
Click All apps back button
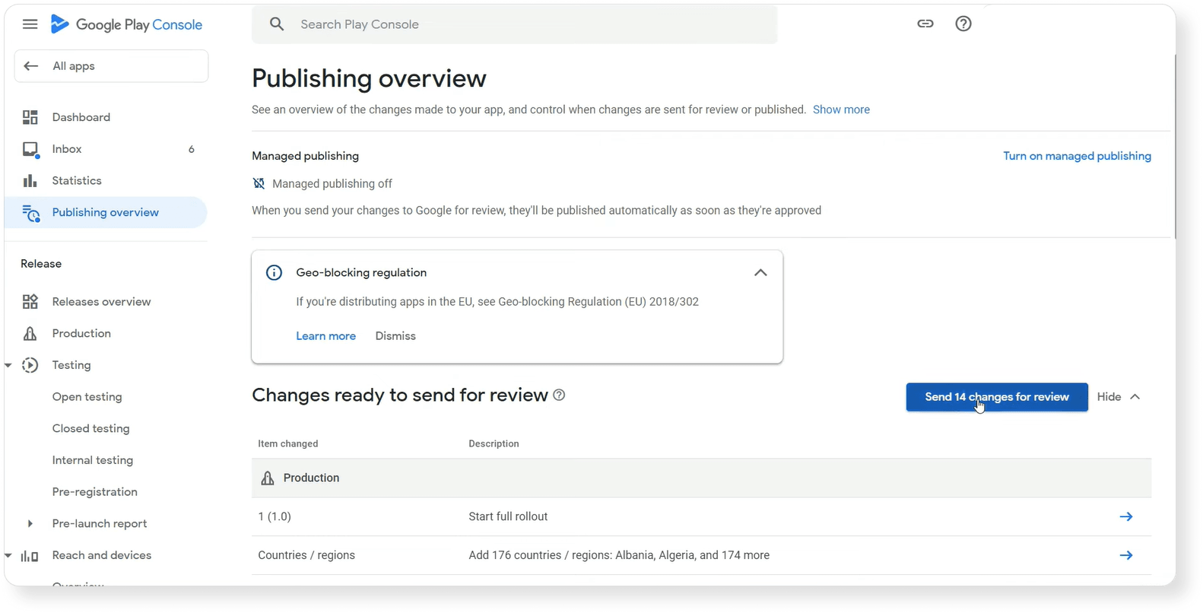(111, 66)
